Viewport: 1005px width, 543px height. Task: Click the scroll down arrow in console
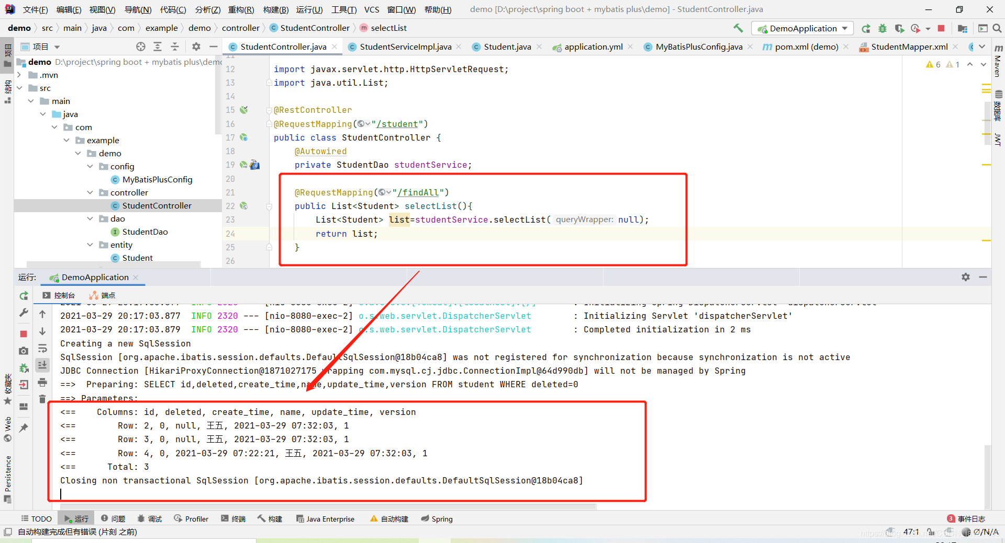(42, 331)
